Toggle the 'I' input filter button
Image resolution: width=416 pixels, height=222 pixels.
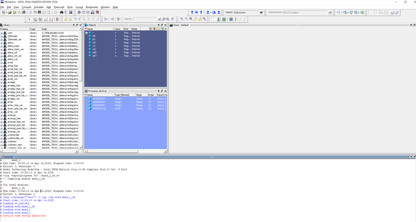tap(371, 13)
